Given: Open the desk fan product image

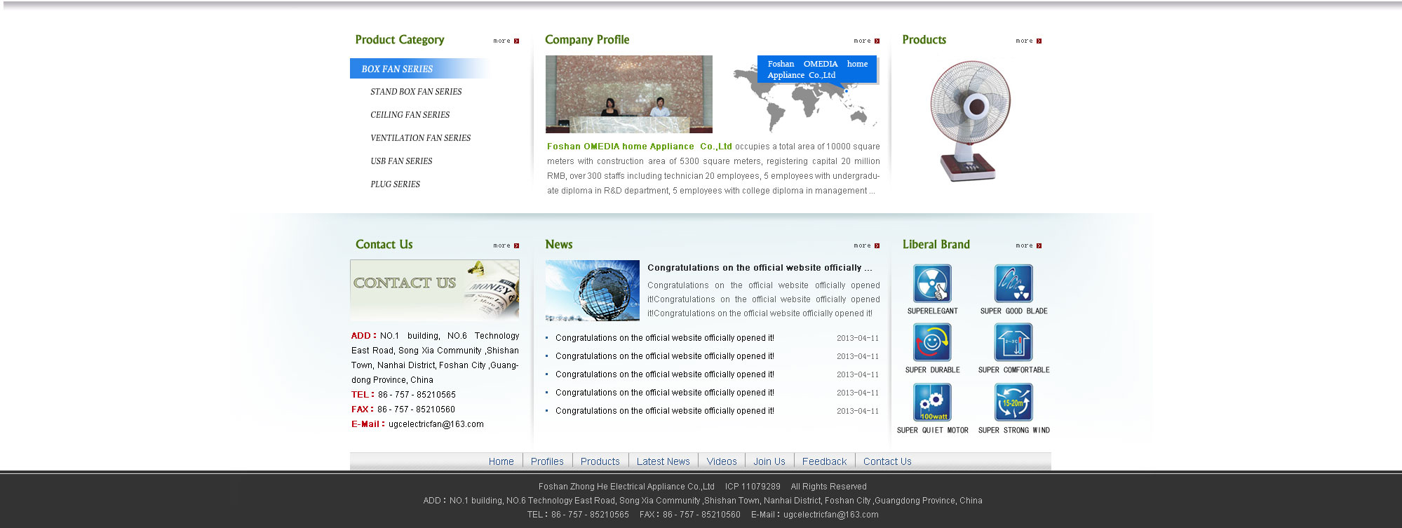Looking at the screenshot, I should coord(971,121).
